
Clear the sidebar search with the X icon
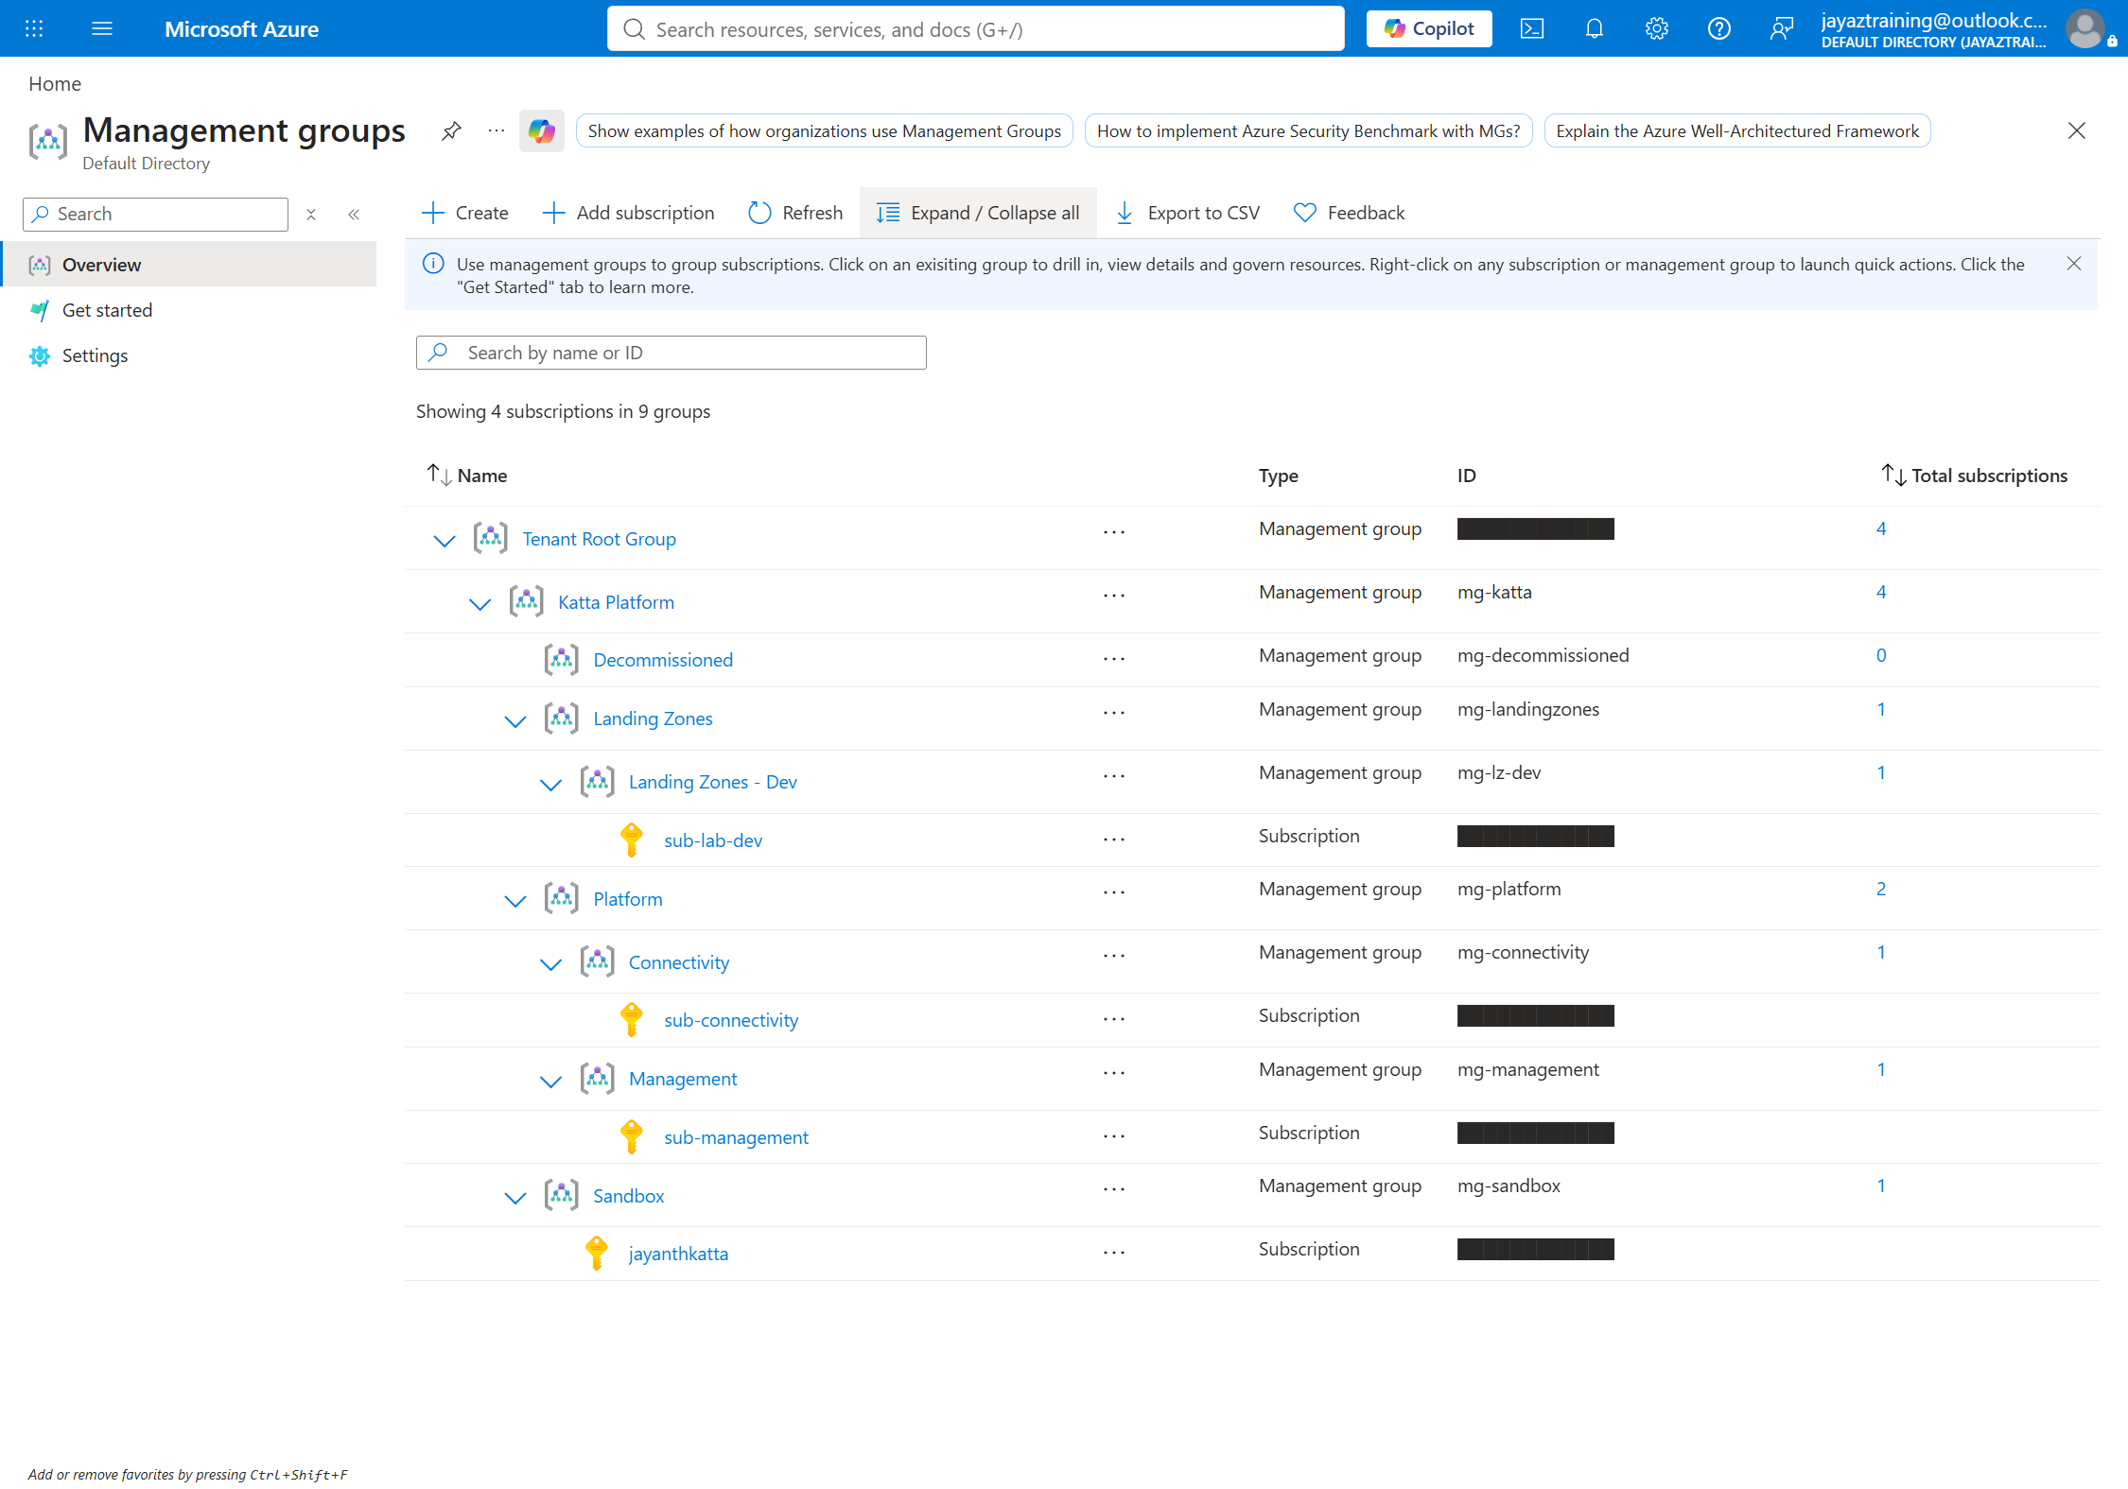[311, 215]
